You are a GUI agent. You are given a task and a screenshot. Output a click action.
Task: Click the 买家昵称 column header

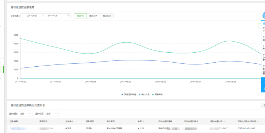pyautogui.click(x=43, y=122)
